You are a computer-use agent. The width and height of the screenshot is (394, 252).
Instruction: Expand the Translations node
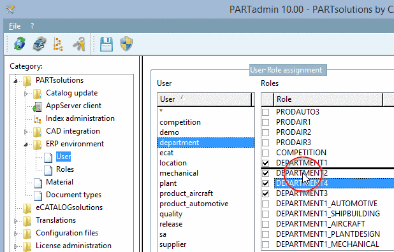click(x=15, y=221)
